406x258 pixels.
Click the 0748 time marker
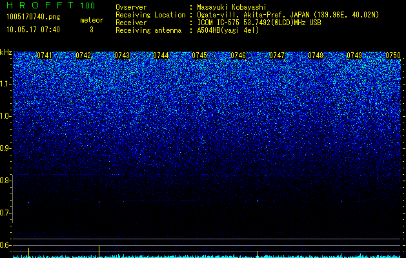(x=316, y=55)
